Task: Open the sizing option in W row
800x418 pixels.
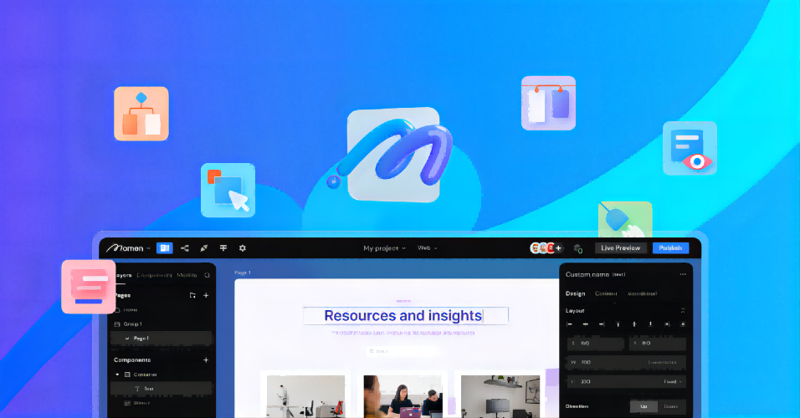Action: click(662, 363)
